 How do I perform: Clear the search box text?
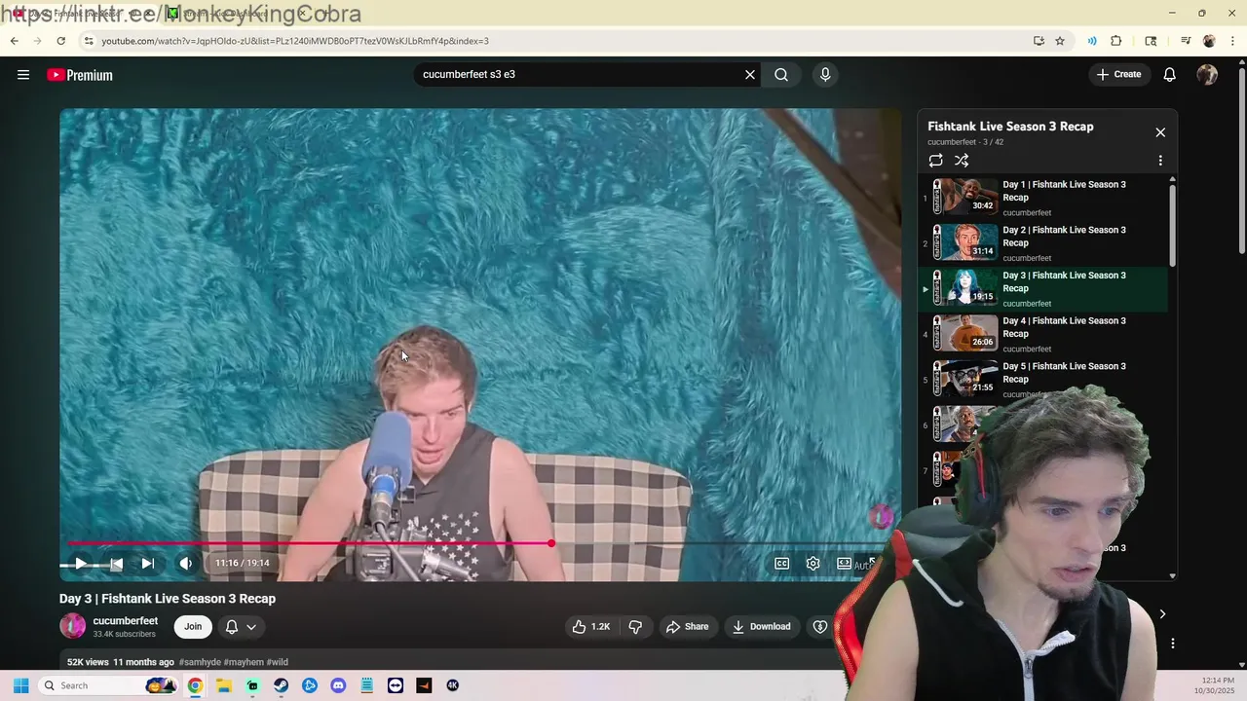click(x=750, y=75)
